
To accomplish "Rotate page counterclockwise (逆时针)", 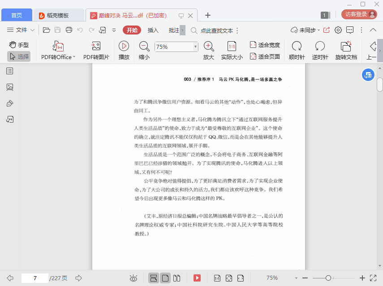I will click(x=320, y=51).
